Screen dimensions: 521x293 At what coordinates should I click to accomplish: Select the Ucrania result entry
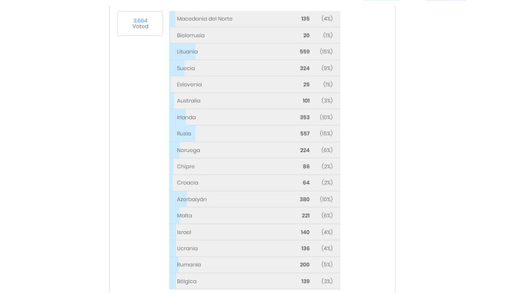255,249
